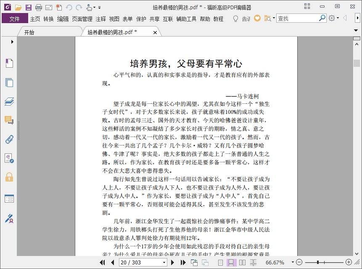Screen dimensions: 362x269
Task: Expand the quick access toolbar customize arrow
Action: [100, 8]
